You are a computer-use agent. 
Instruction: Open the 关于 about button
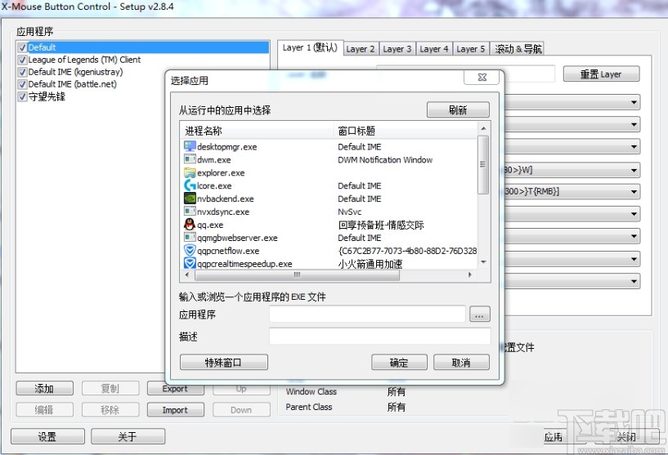point(128,437)
